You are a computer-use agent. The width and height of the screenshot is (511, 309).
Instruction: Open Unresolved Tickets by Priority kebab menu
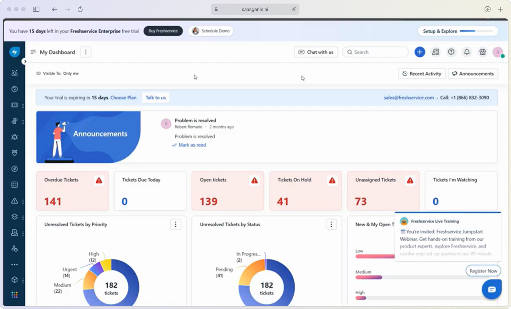pyautogui.click(x=175, y=224)
